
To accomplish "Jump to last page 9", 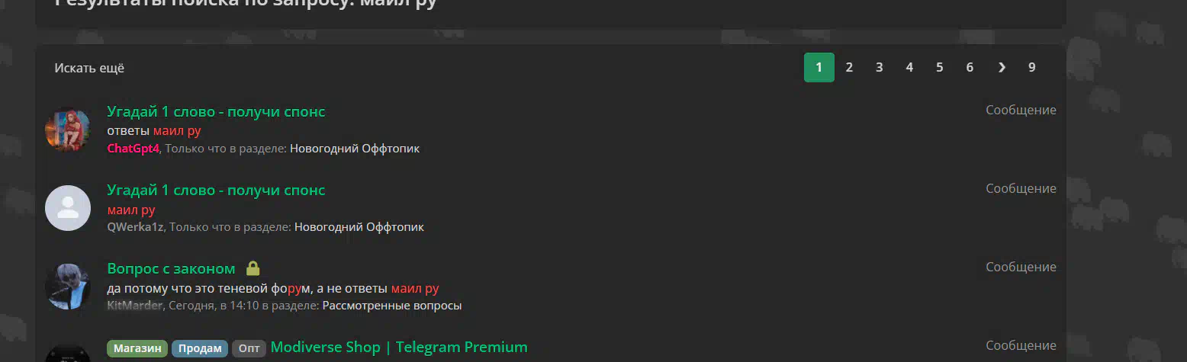I will [x=1031, y=67].
